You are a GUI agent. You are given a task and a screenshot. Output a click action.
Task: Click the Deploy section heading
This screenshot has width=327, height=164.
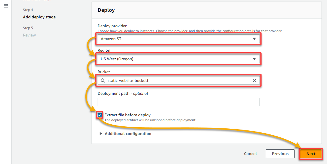106,10
